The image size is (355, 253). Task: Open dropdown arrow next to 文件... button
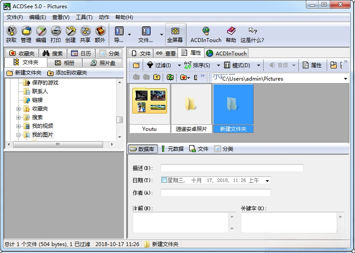tap(162, 34)
